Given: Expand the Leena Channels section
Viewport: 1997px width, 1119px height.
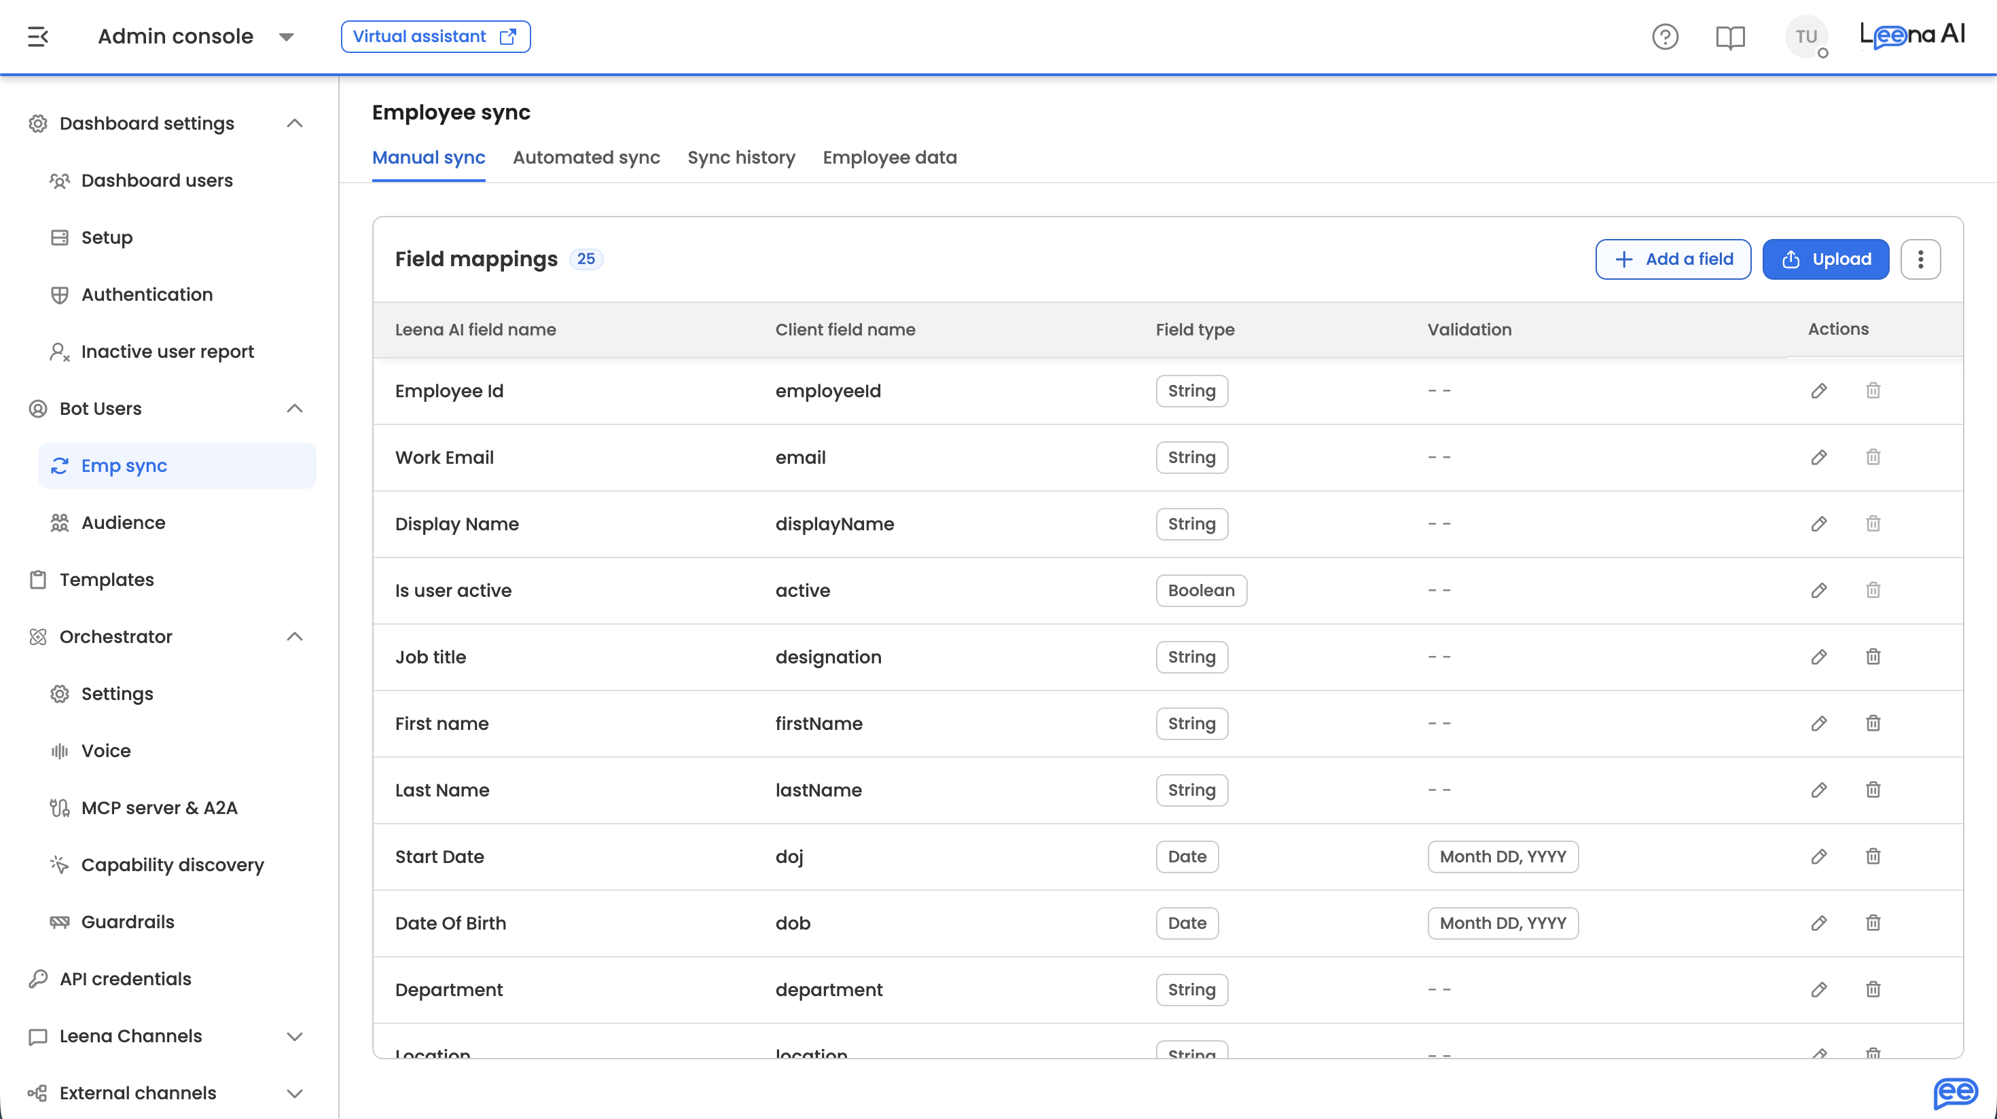Looking at the screenshot, I should (x=295, y=1036).
